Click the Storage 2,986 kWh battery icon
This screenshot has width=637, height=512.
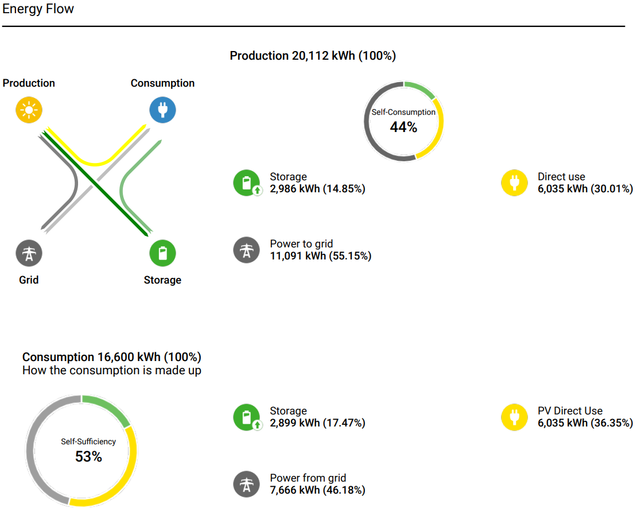(x=247, y=183)
